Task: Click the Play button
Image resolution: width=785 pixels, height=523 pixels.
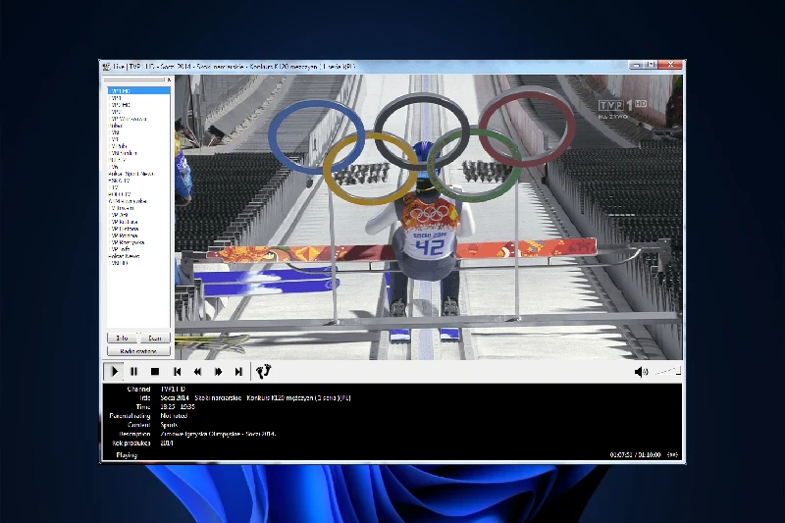Action: (x=114, y=371)
